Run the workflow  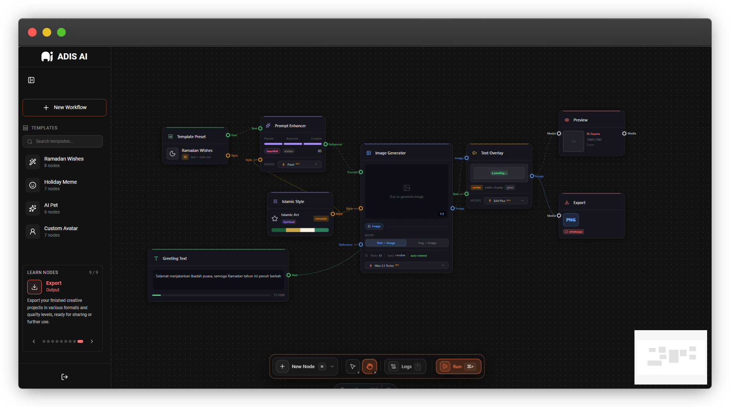tap(458, 366)
